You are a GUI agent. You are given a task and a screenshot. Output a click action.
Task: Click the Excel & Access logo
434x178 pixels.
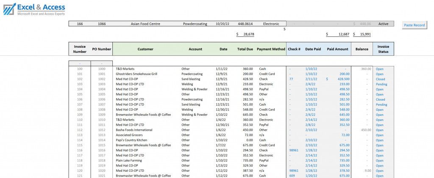click(x=34, y=9)
